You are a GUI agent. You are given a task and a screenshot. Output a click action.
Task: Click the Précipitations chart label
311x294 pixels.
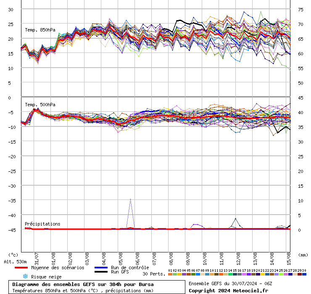42,224
